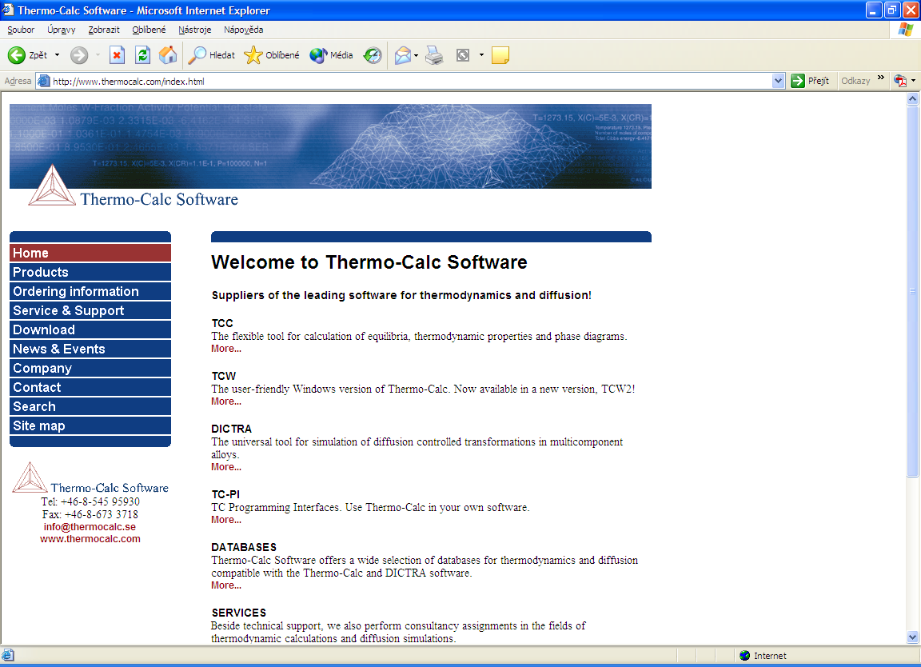
Task: Open the History clock icon
Action: 373,55
